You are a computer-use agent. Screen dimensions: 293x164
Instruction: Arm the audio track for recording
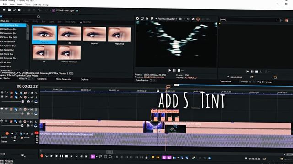[x=7, y=133]
